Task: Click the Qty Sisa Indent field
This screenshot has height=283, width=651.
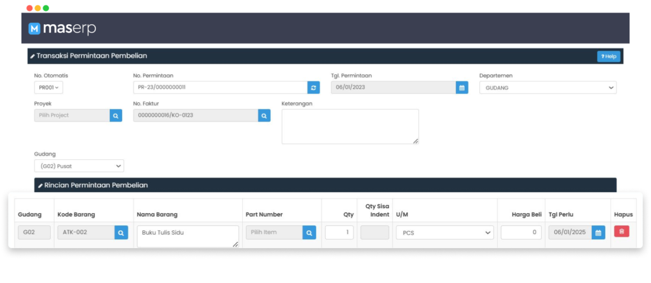Action: (x=374, y=232)
